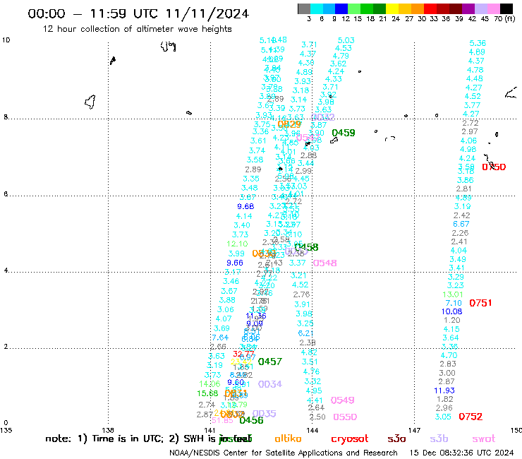Click the orange swatch above 30
Image resolution: width=522 pixels, height=459 pixels.
pyautogui.click(x=417, y=8)
